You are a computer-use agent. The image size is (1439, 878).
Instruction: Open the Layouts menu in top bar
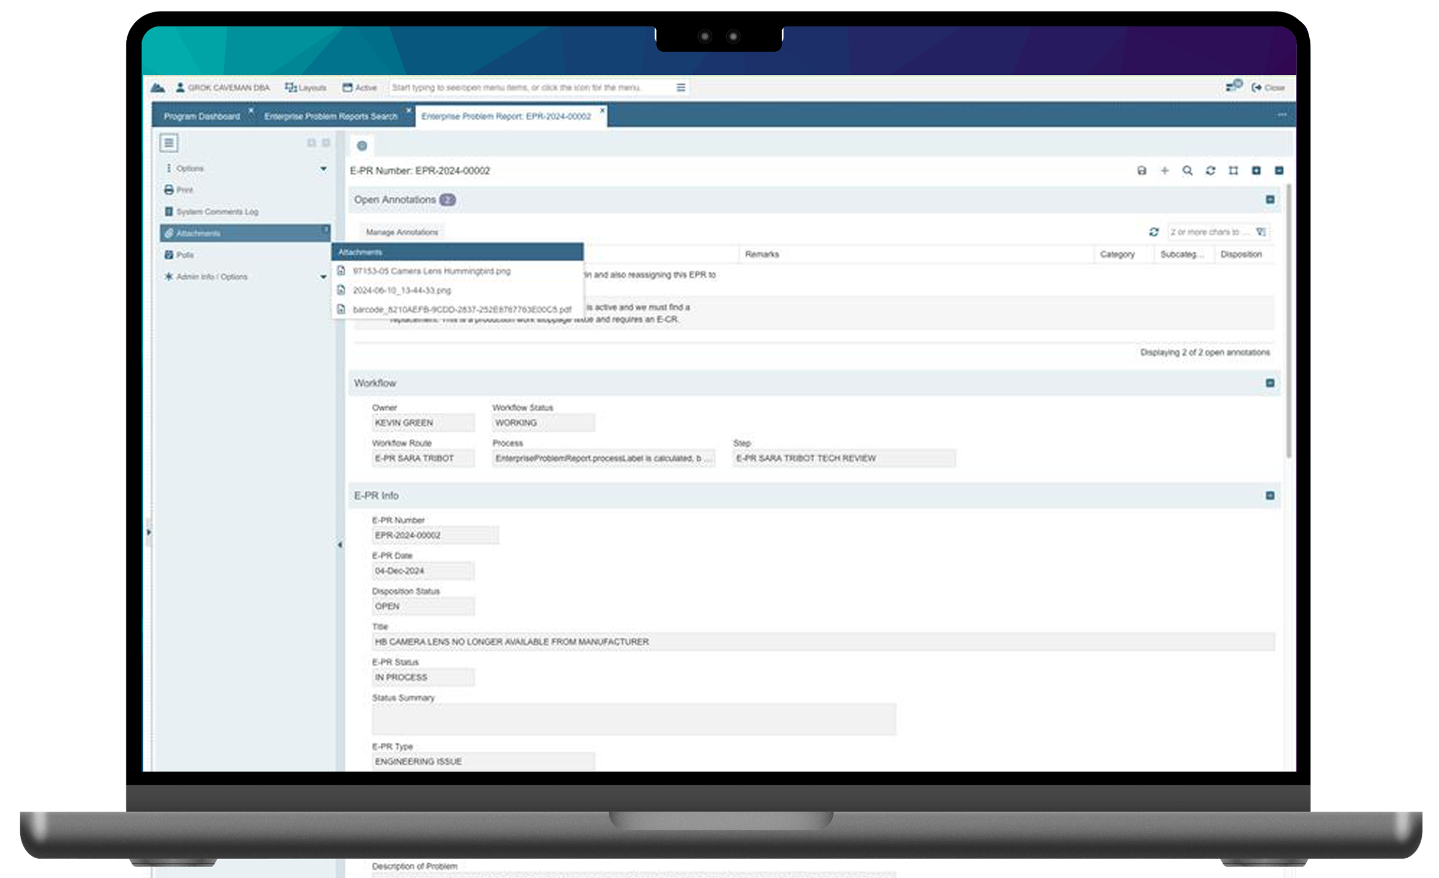(306, 88)
